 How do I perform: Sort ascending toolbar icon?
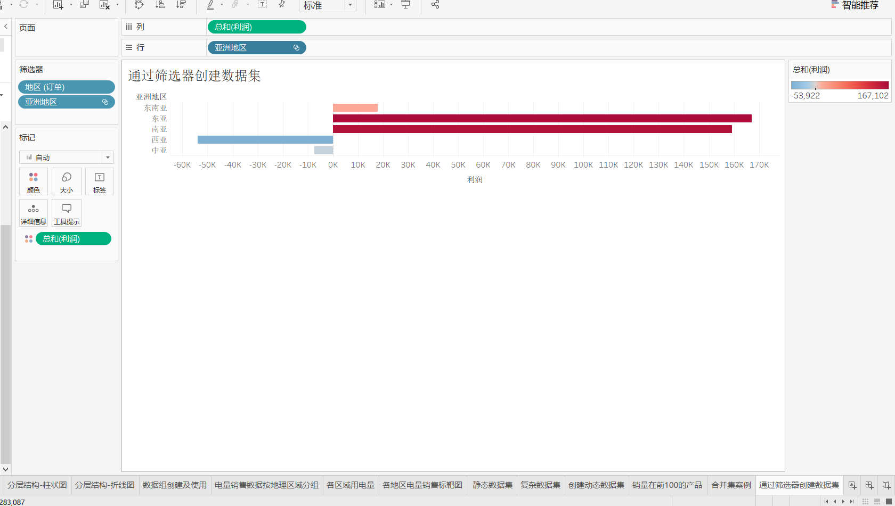coord(160,5)
